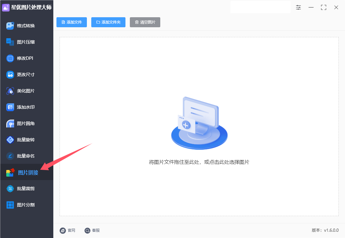Click the 添加水印 sidebar icon

10,107
